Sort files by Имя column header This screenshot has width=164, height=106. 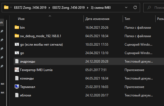[21, 19]
